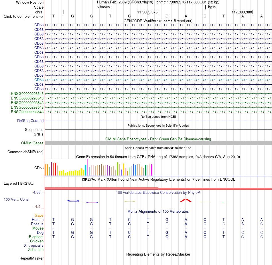Click the X_tropicalis alignment row label

click(x=34, y=246)
